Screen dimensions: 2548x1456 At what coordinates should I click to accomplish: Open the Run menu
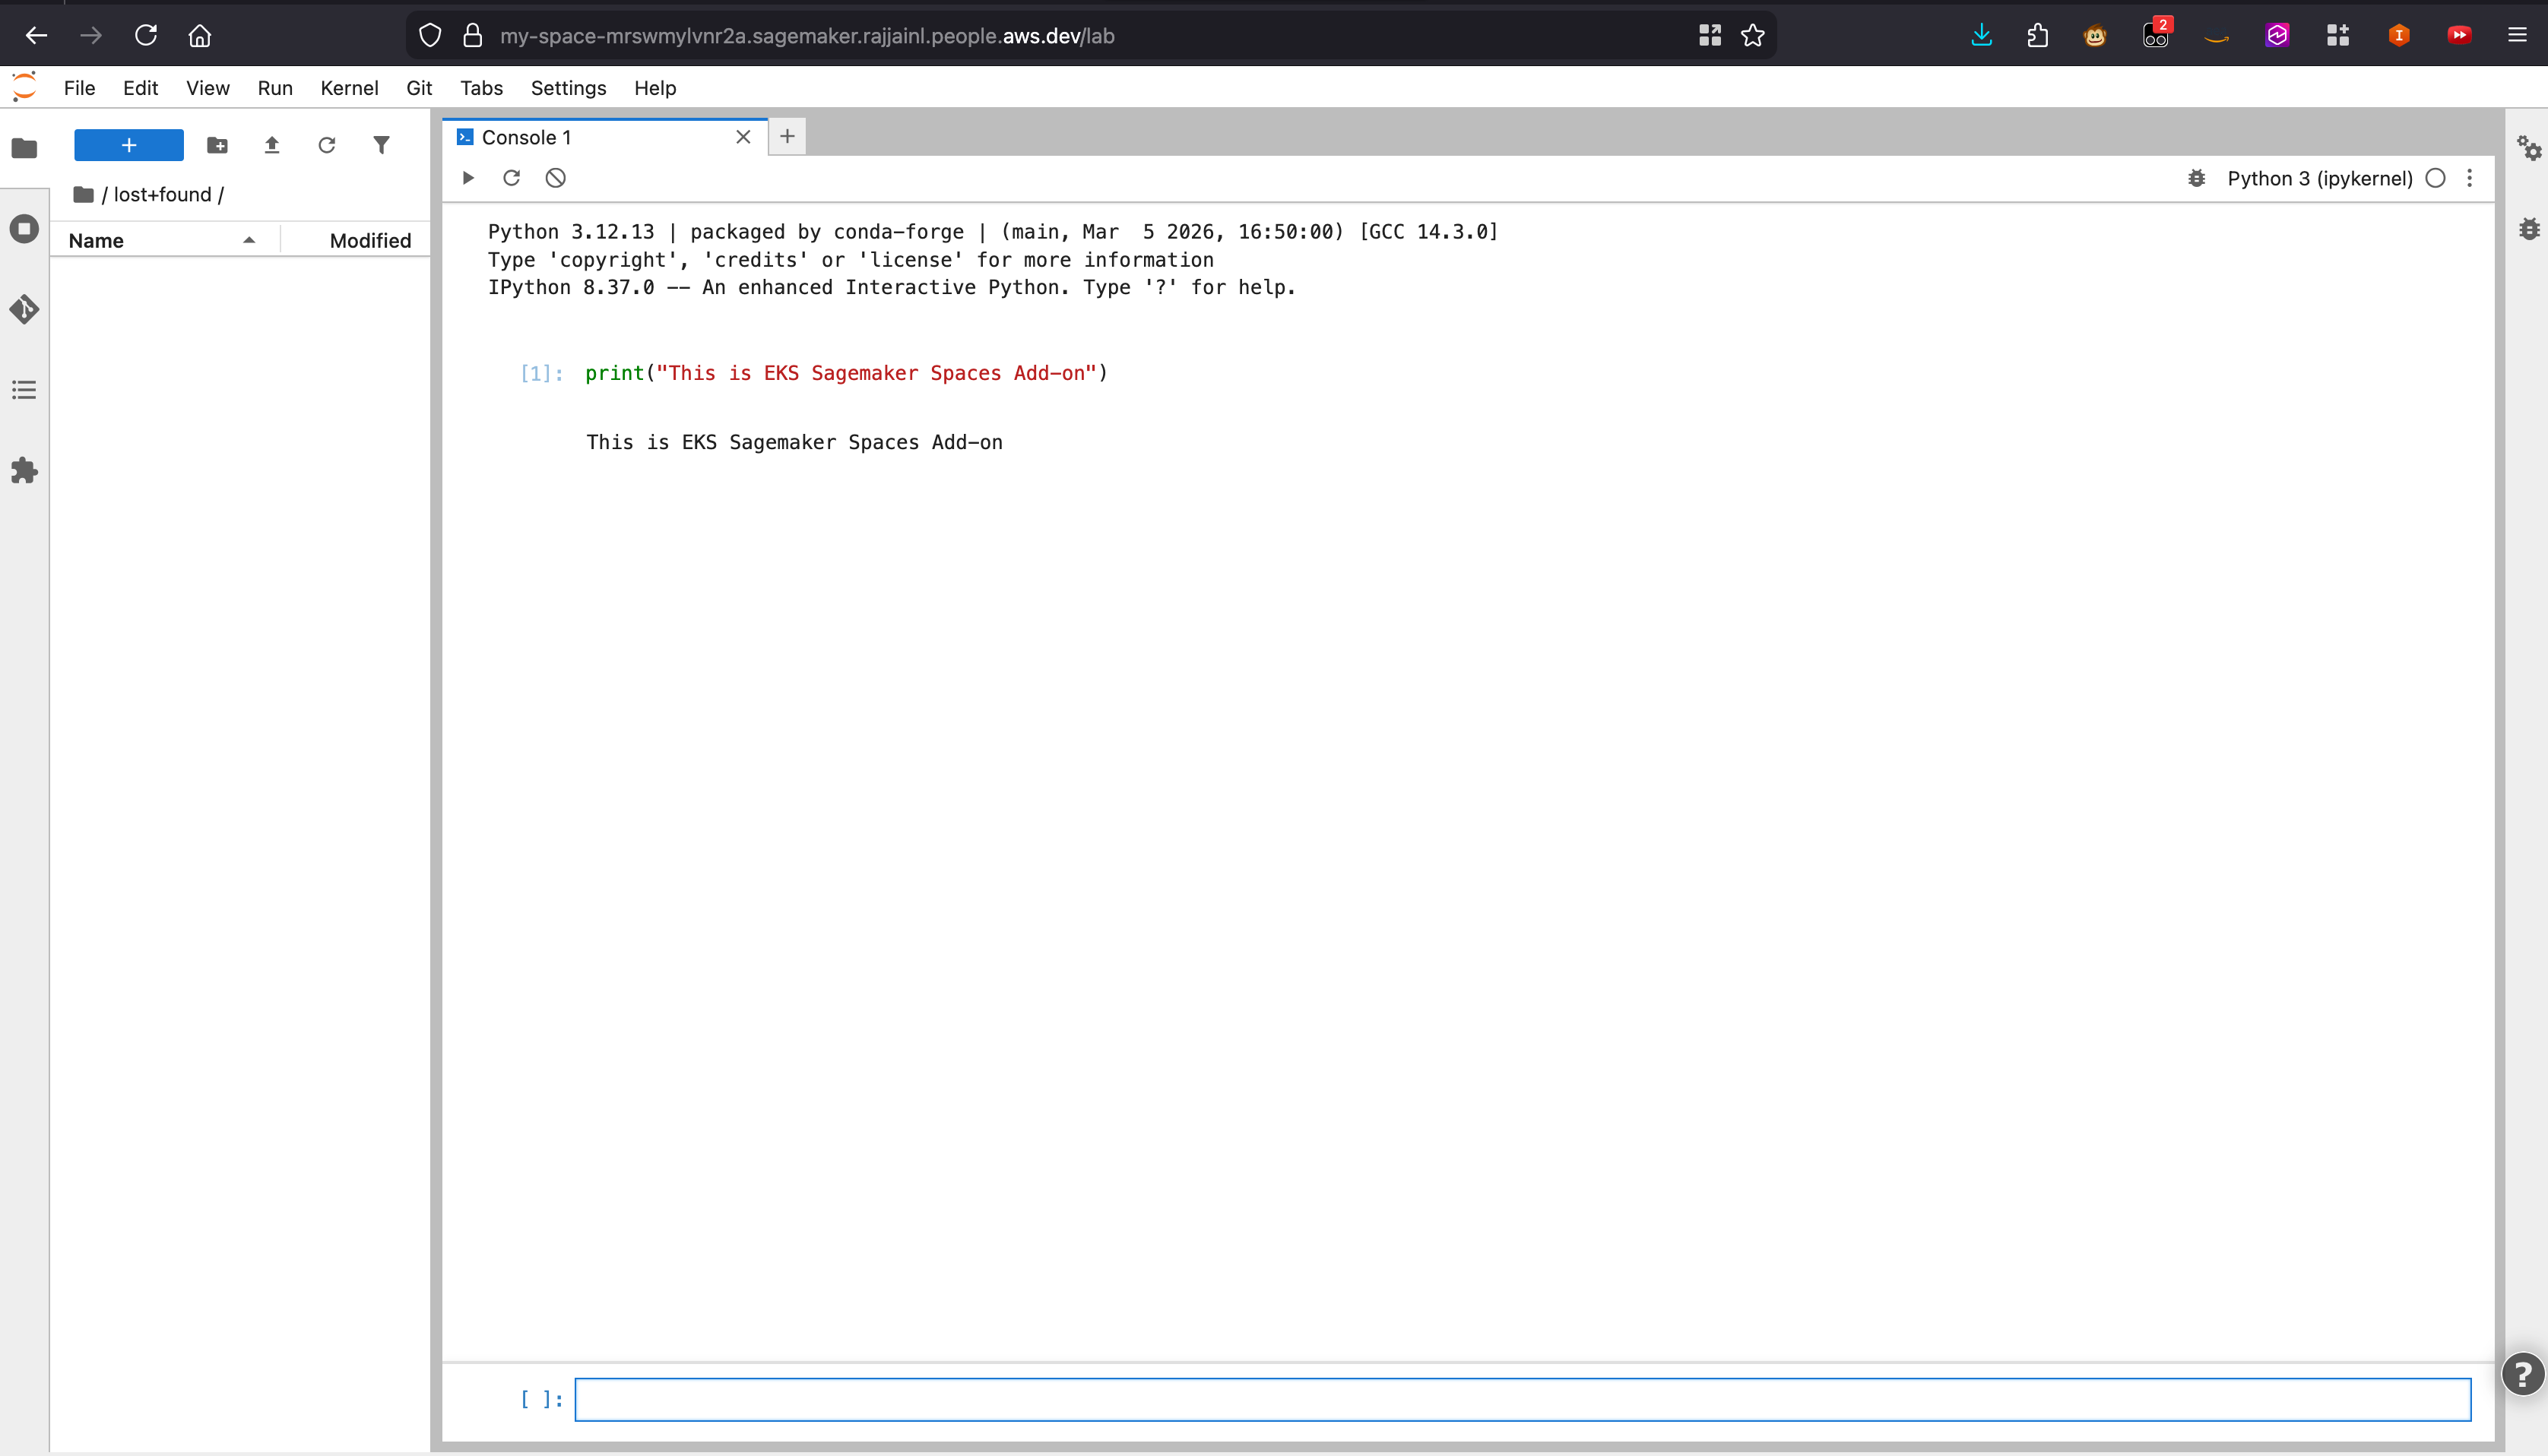click(x=275, y=88)
